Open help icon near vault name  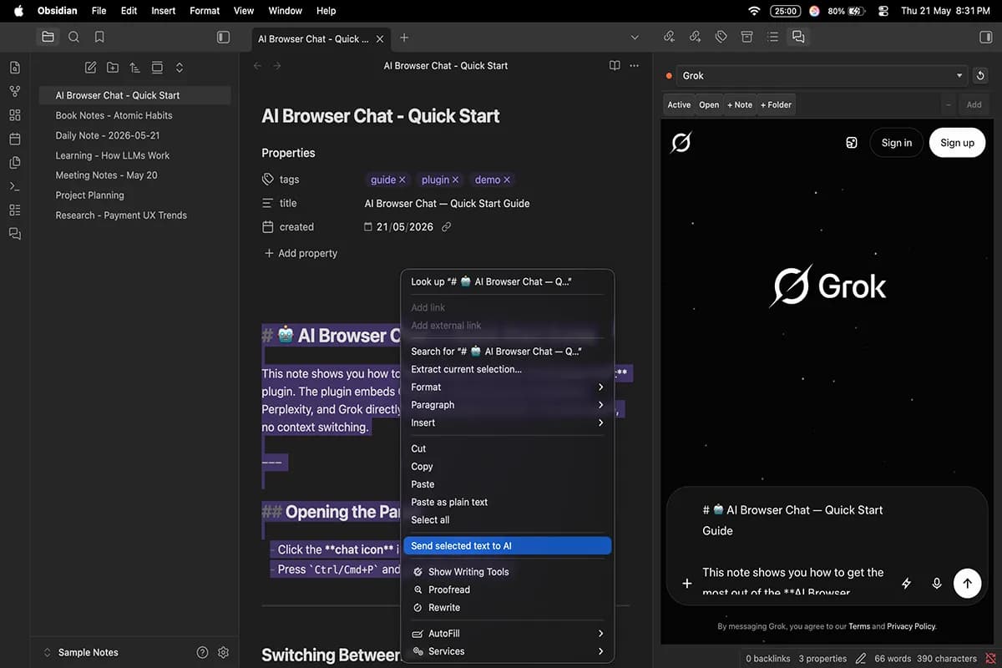pos(202,652)
